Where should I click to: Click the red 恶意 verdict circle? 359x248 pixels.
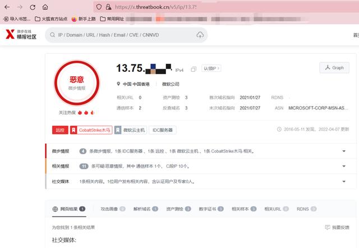click(x=77, y=83)
